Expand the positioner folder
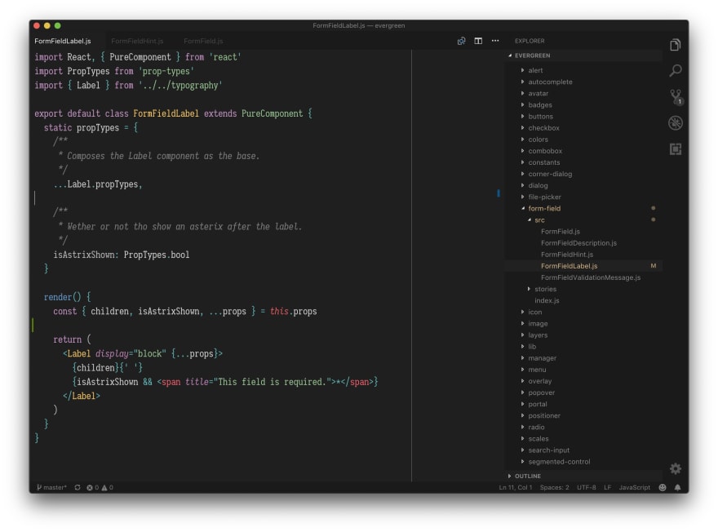The image size is (718, 532). 584,415
